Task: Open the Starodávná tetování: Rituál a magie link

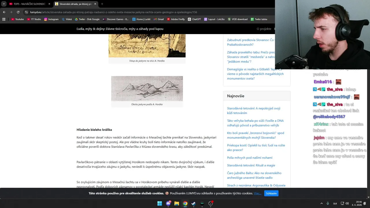Action: [251, 165]
